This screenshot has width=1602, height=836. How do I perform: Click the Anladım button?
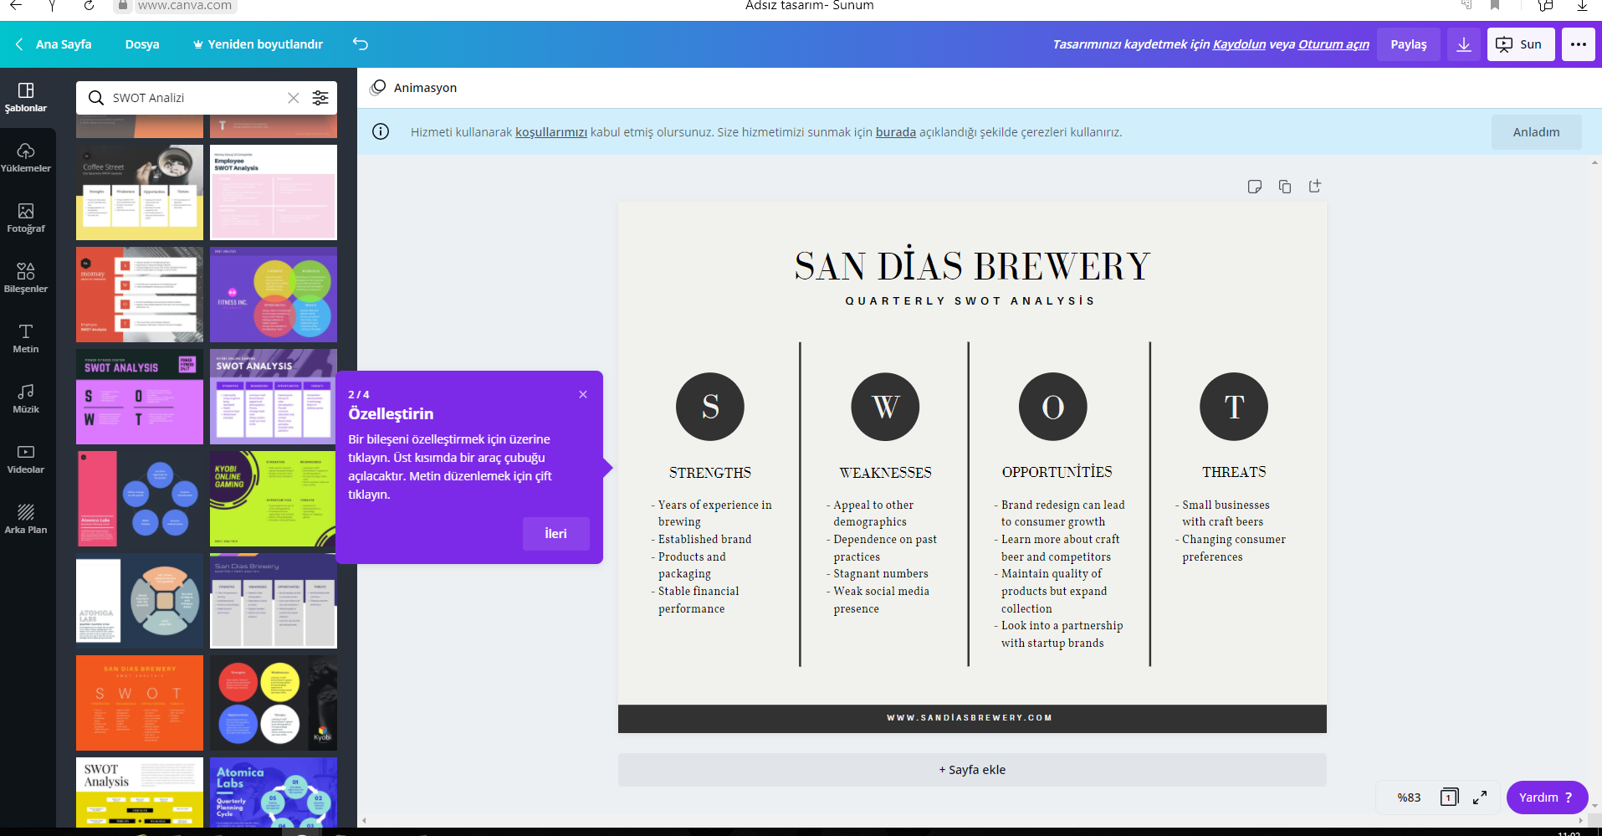click(x=1536, y=132)
